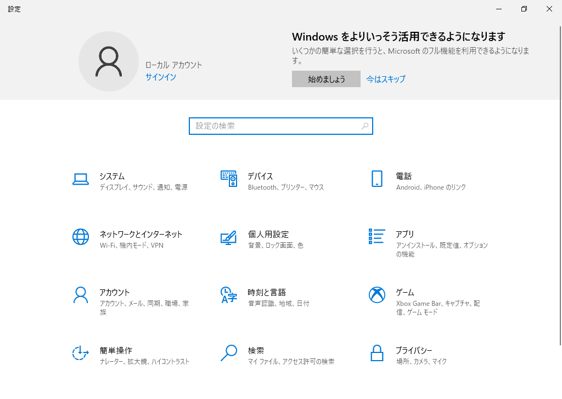Viewport: 562px width, 399px height.
Task: Click the vertical scrollbar on the right
Action: [560, 186]
